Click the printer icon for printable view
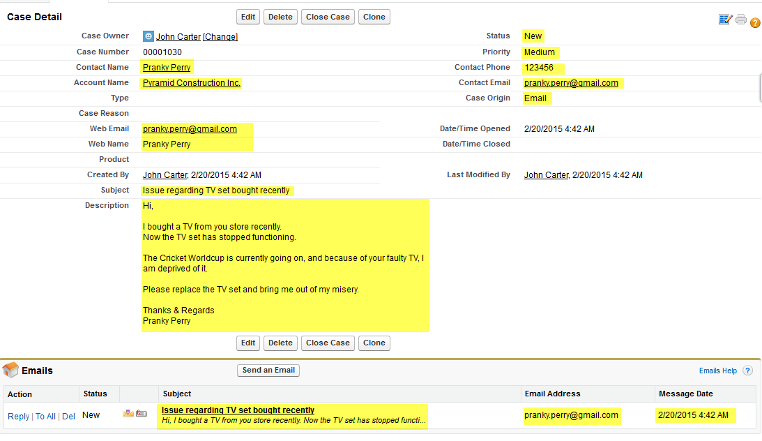 pyautogui.click(x=741, y=20)
